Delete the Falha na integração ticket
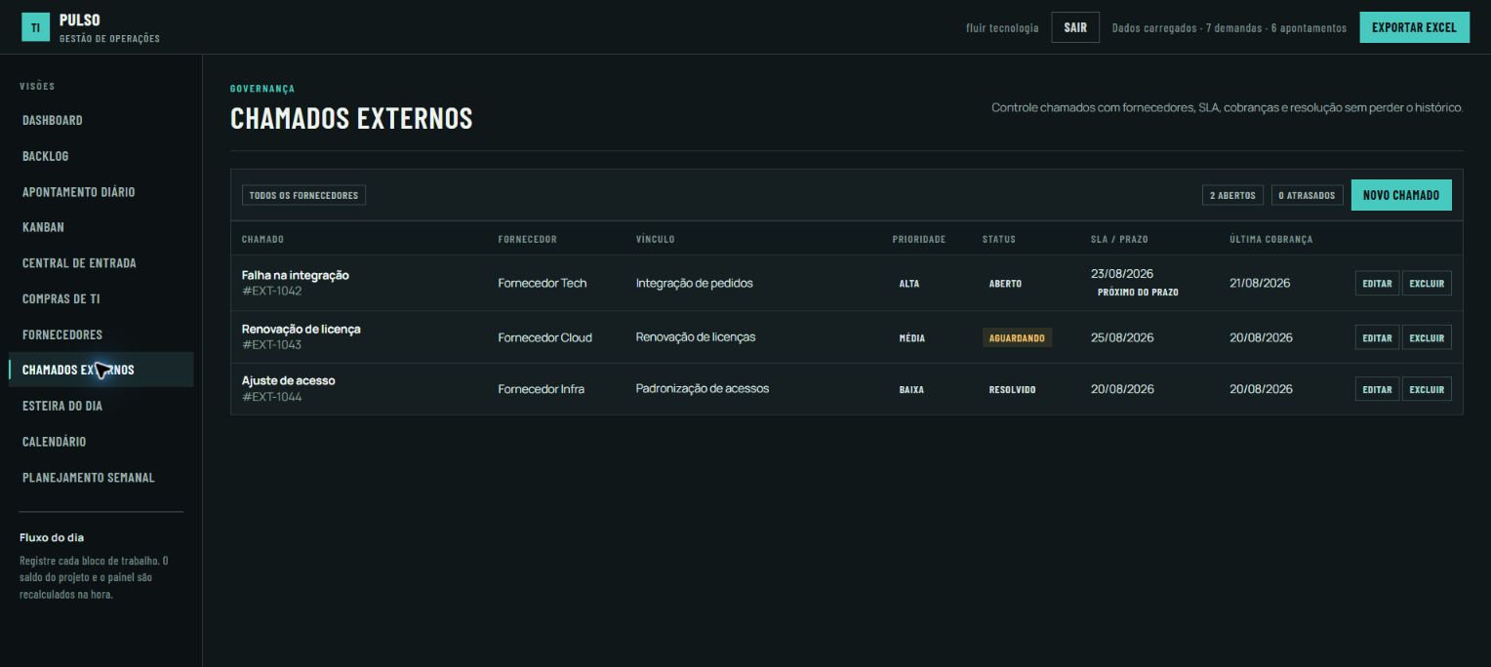This screenshot has height=667, width=1491. tap(1427, 283)
